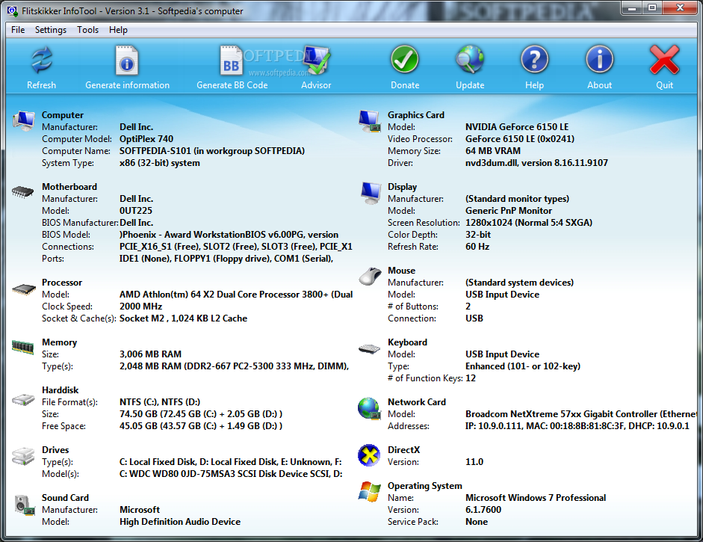Click the Advisor label
Viewport: 703px width, 542px height.
point(316,84)
